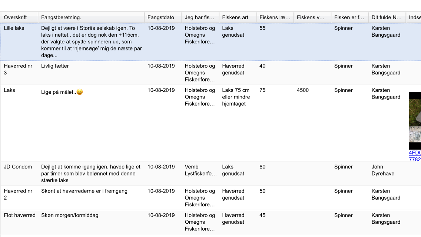Click 'Laks 75 cm eller mindre hjemtaget'
The height and width of the screenshot is (237, 421).
click(x=236, y=97)
